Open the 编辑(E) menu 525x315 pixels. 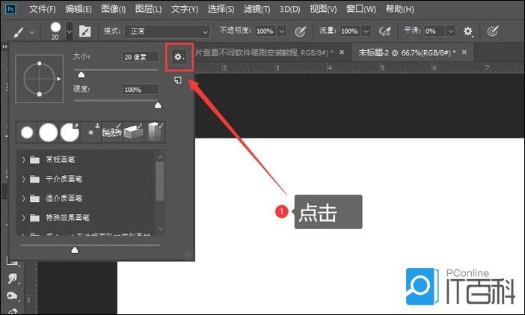tap(79, 9)
